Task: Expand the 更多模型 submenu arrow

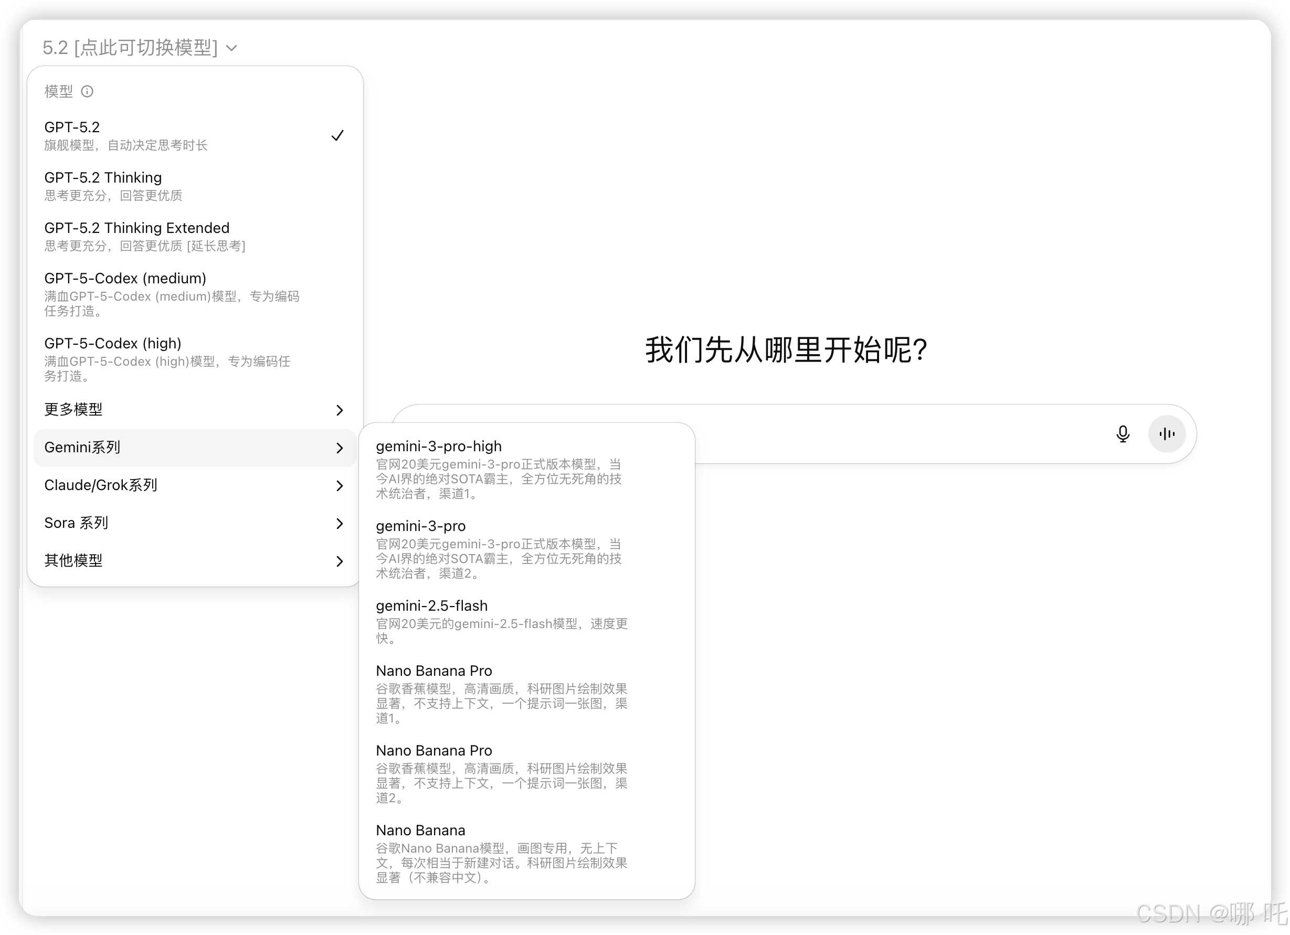Action: pos(340,410)
